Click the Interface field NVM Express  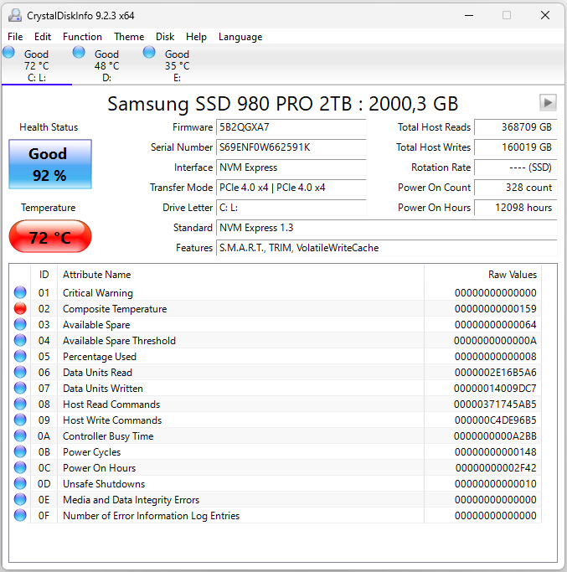291,167
